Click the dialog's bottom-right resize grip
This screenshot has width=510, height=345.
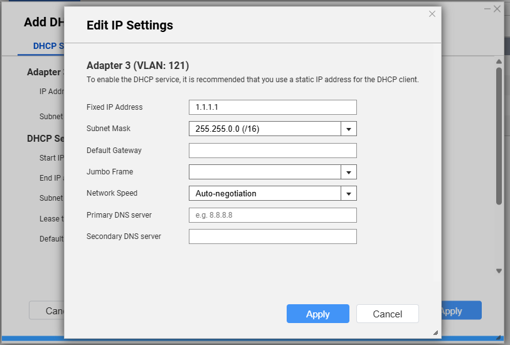435,333
